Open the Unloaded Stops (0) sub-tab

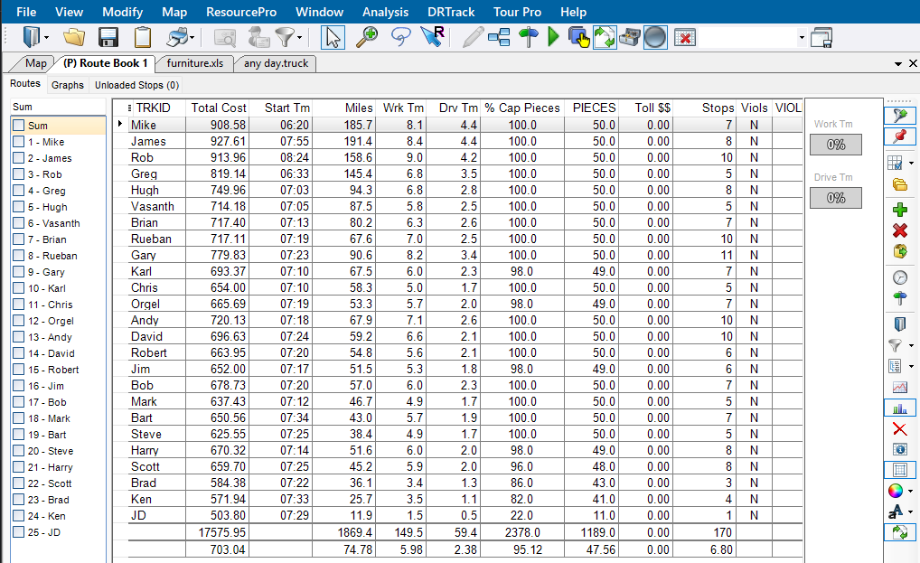(136, 85)
